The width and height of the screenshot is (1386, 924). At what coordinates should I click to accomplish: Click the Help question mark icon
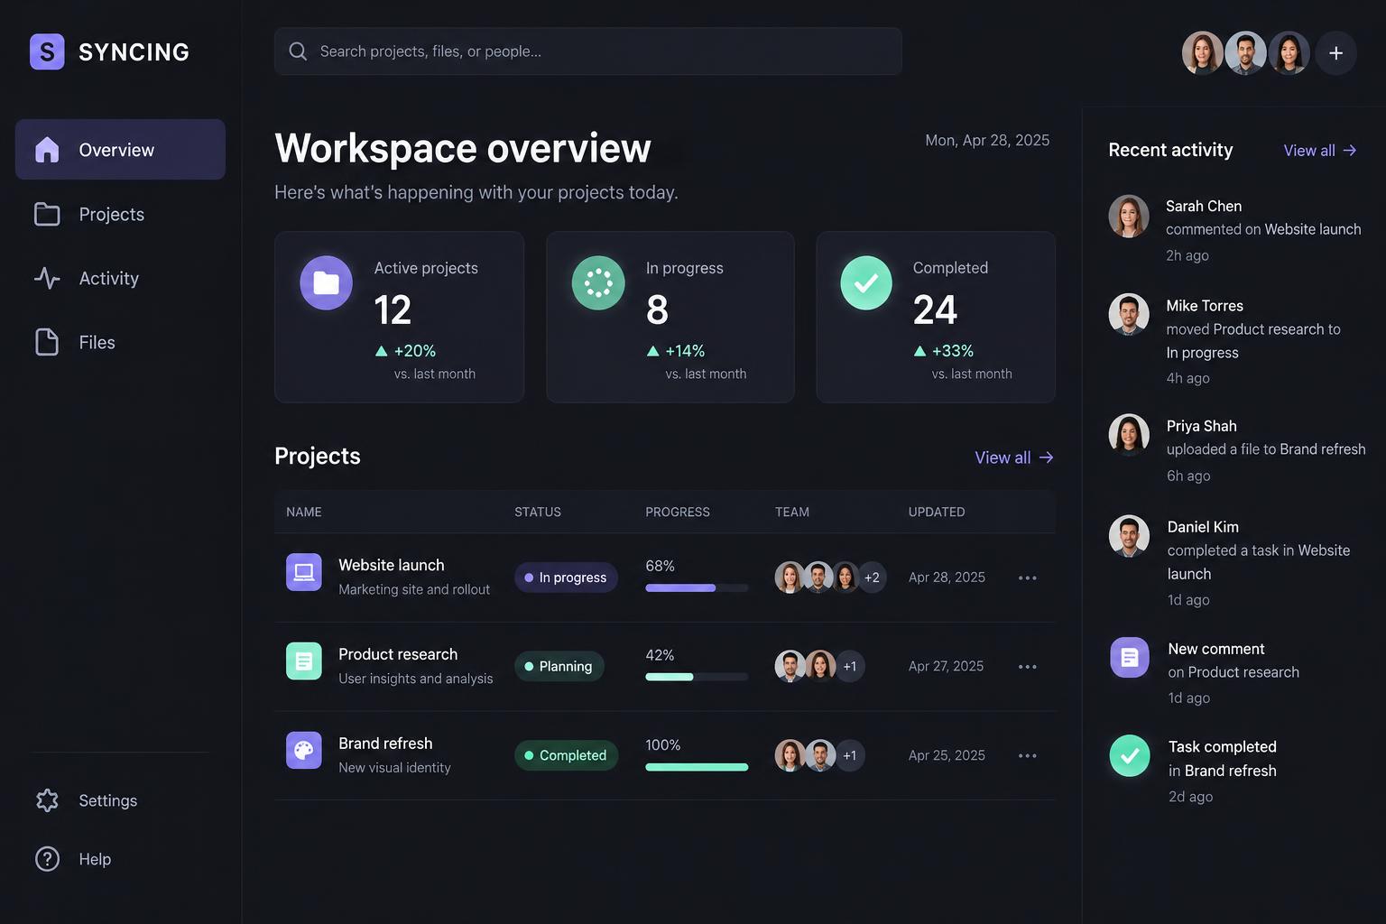click(47, 859)
